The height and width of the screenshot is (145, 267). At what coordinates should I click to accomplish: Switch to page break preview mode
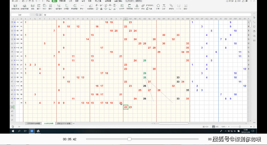coord(217,127)
